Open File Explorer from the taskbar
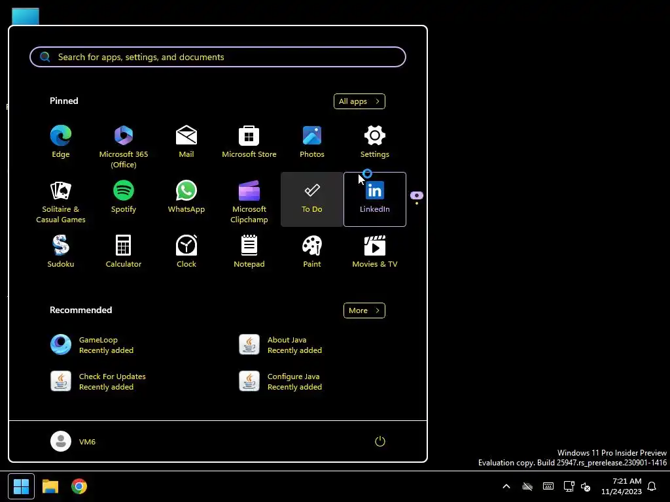This screenshot has height=502, width=670. [x=50, y=486]
